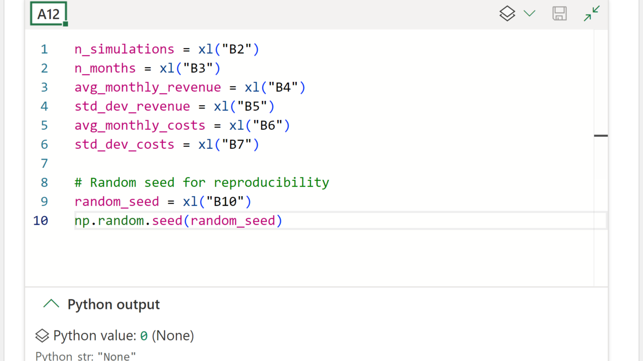
Task: Click the editor scrollbar position marker
Action: click(x=601, y=135)
